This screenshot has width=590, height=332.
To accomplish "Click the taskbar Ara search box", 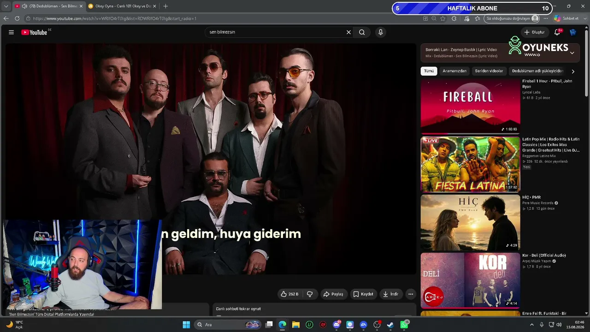I will tap(228, 325).
